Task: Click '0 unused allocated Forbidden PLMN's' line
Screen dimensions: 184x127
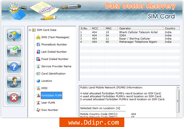Action: pos(123,99)
